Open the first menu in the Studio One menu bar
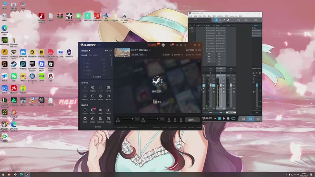This screenshot has width=315, height=177. point(191,16)
